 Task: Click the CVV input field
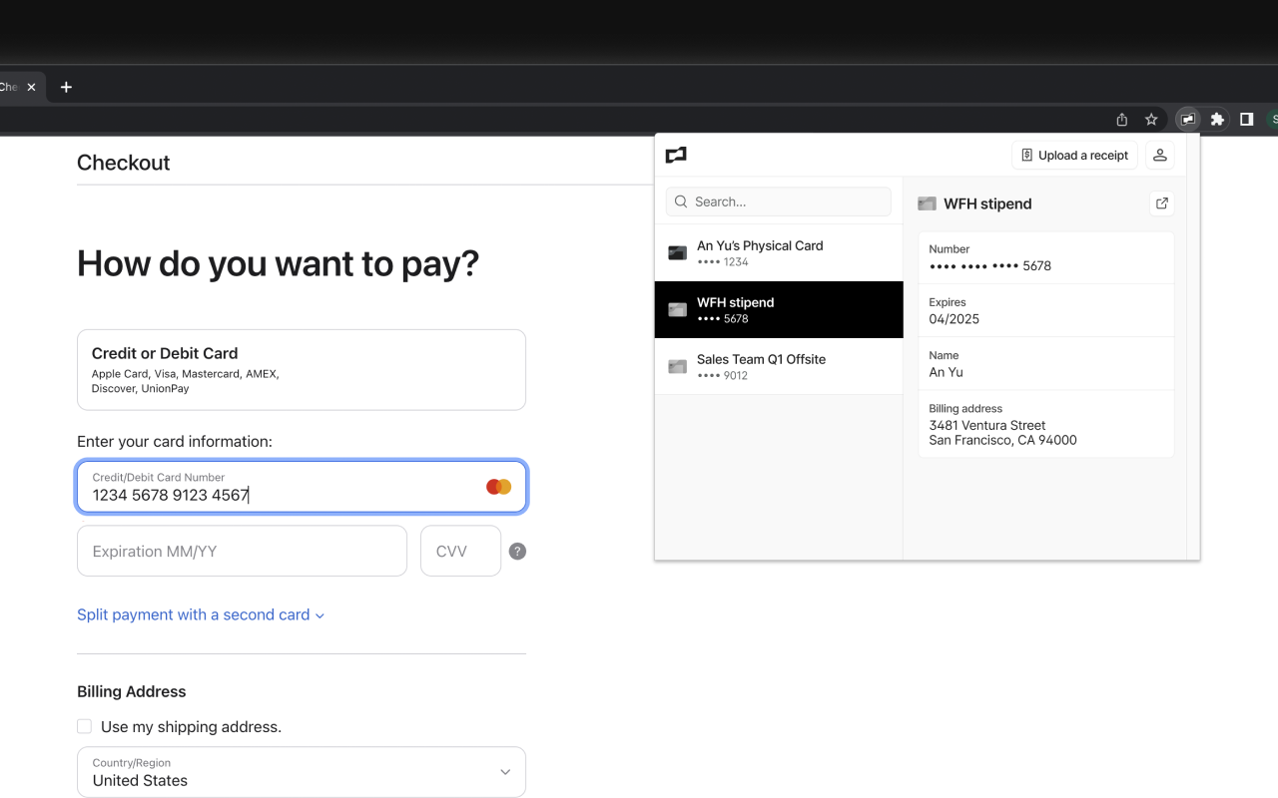[460, 551]
